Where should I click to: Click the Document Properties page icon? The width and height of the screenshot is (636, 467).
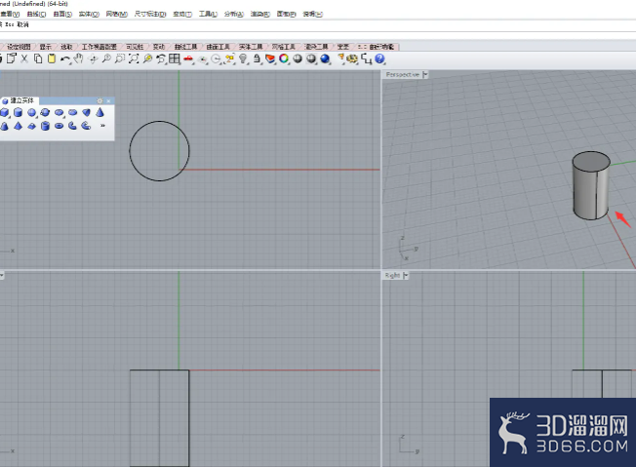[11, 58]
